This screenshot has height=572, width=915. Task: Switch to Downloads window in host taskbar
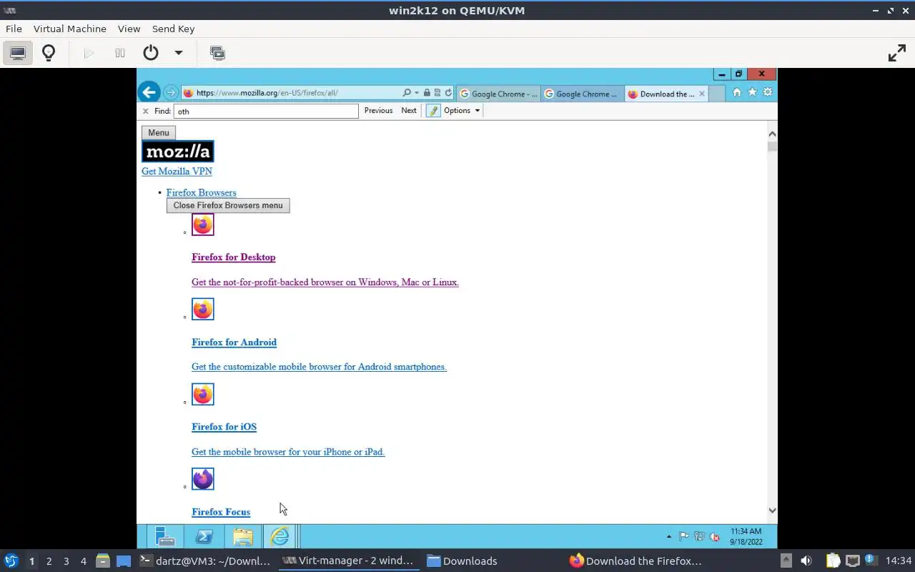[463, 561]
